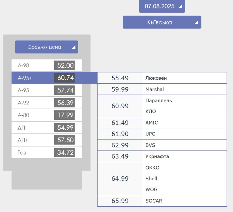Click the Marshal station name
233x212 pixels.
pyautogui.click(x=154, y=89)
